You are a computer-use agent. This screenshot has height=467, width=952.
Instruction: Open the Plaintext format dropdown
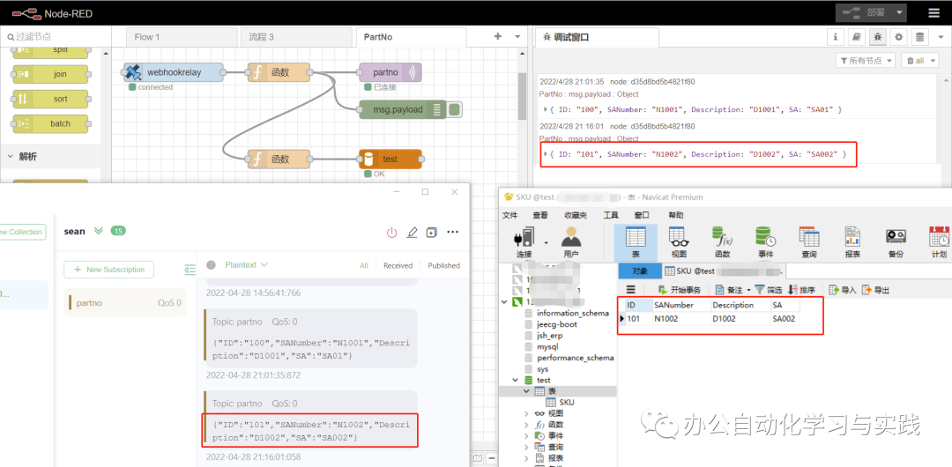tap(246, 264)
